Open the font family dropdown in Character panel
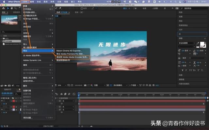Image resolution: width=209 pixels, height=130 pixels. pyautogui.click(x=187, y=43)
